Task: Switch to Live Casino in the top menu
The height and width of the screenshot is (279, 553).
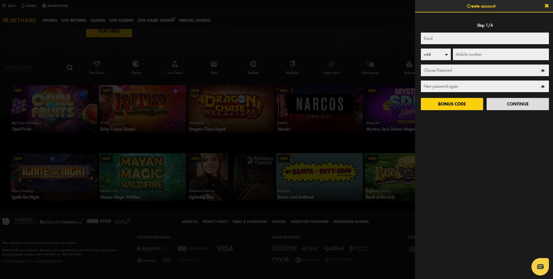Action: click(121, 20)
